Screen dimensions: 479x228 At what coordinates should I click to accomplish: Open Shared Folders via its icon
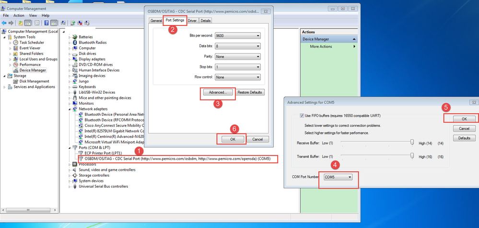pos(16,53)
